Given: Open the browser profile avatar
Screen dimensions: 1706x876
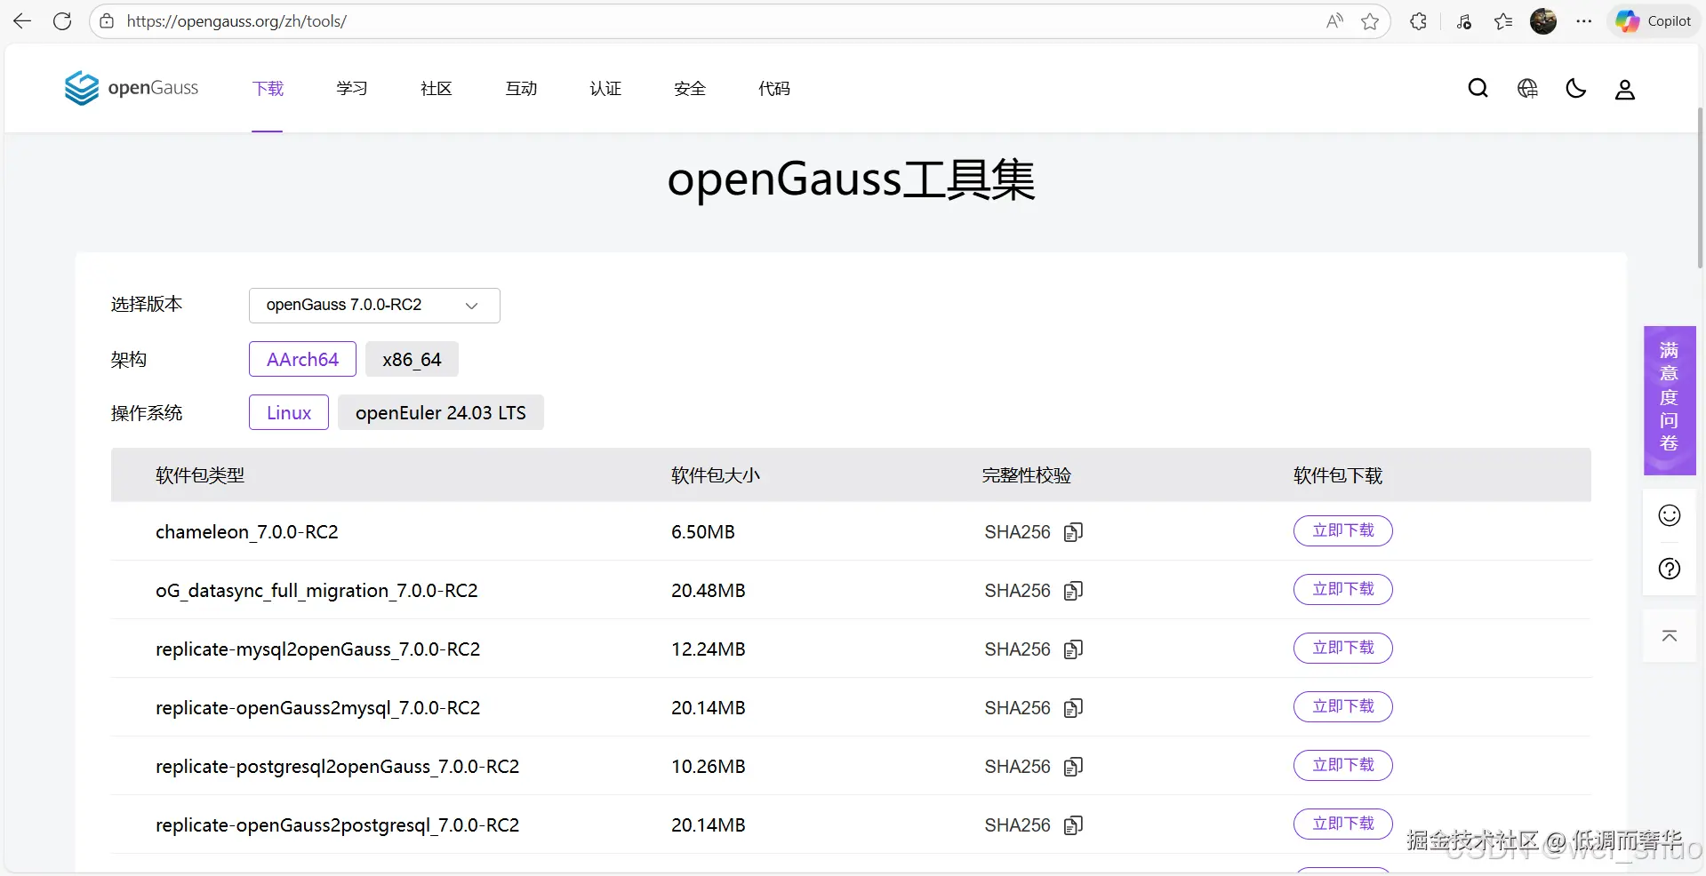Looking at the screenshot, I should pyautogui.click(x=1543, y=21).
